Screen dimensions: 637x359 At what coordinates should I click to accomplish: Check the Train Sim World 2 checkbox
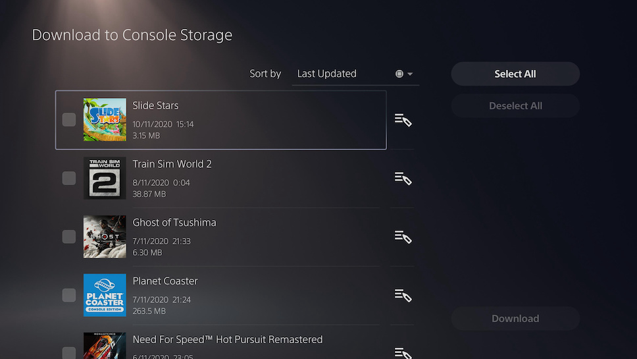[x=69, y=178]
